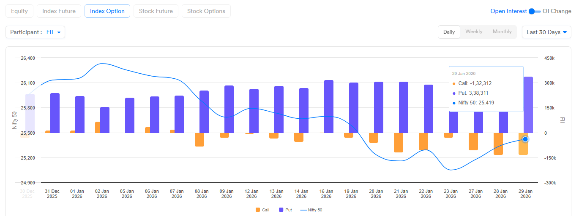This screenshot has height=216, width=579.
Task: Switch to Weekly interval
Action: 474,32
